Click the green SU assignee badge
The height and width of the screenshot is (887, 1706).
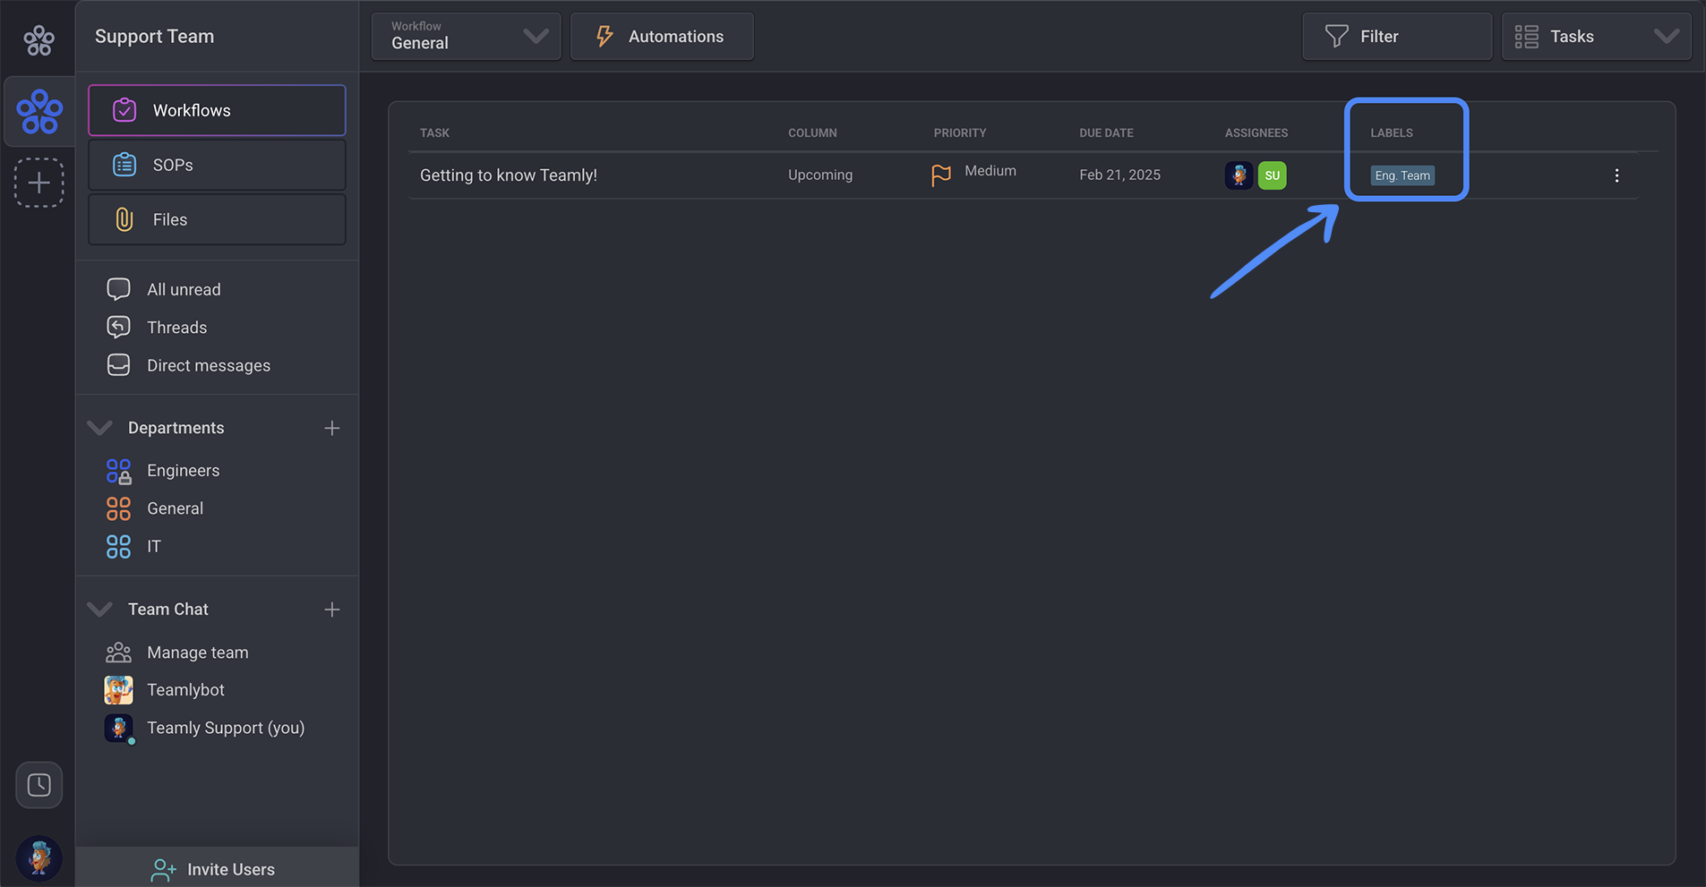click(1272, 175)
